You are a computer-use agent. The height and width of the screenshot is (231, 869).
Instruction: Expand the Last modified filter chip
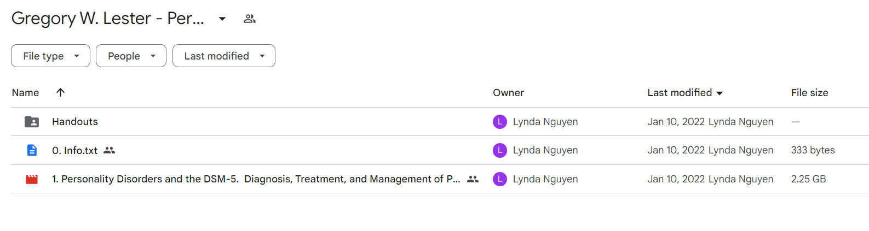pyautogui.click(x=224, y=56)
